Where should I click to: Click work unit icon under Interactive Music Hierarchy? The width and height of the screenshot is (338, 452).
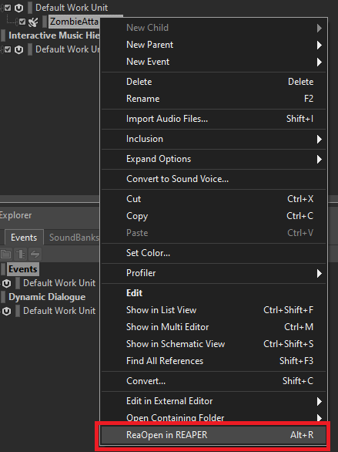pyautogui.click(x=18, y=49)
